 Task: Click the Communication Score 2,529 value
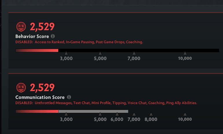(x=42, y=87)
